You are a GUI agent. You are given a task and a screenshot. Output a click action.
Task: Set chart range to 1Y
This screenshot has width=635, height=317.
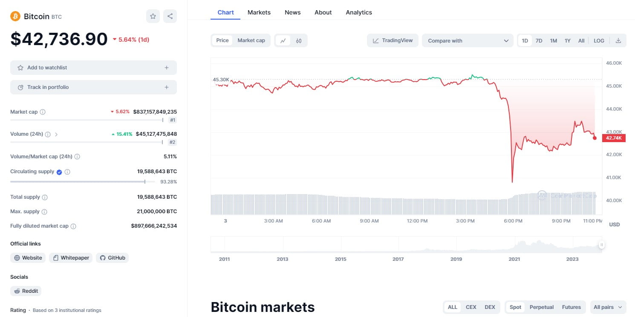568,40
